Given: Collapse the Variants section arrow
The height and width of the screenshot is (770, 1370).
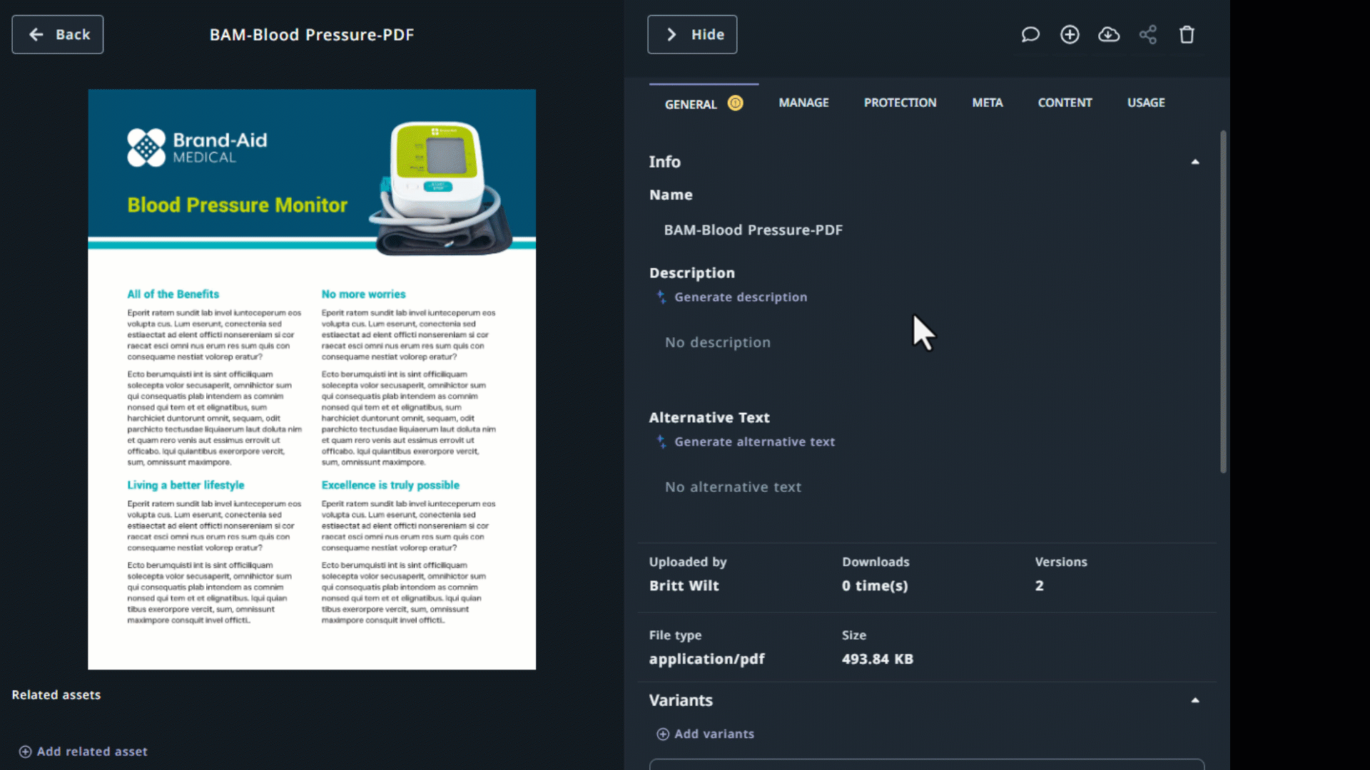Looking at the screenshot, I should (x=1194, y=700).
